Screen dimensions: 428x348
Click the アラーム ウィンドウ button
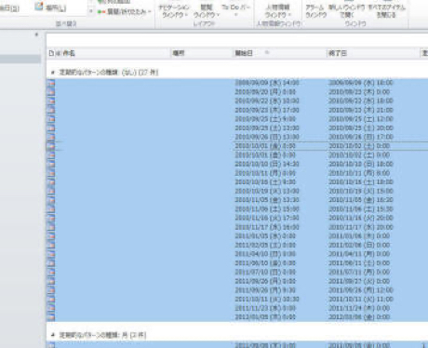pyautogui.click(x=315, y=11)
